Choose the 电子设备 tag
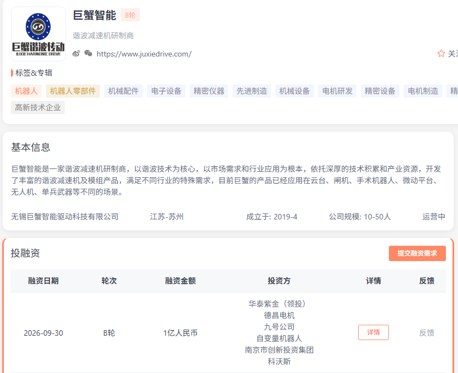Image resolution: width=458 pixels, height=373 pixels. [166, 91]
